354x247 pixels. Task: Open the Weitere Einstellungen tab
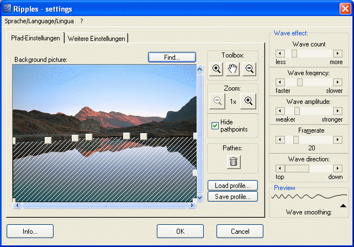click(97, 39)
